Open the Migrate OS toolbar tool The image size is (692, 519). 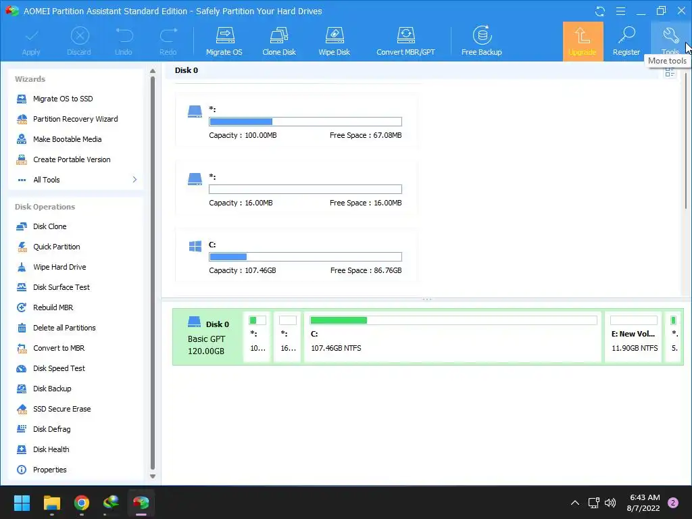pyautogui.click(x=224, y=41)
